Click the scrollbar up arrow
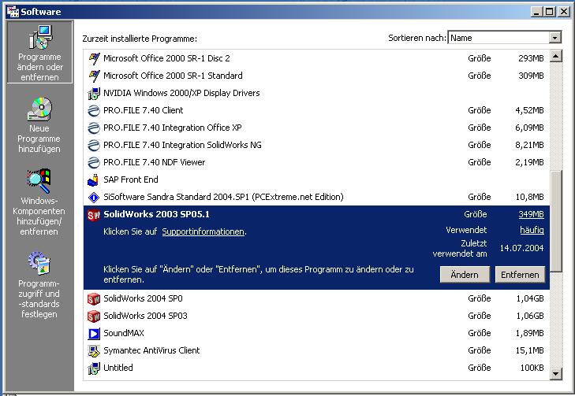This screenshot has height=396, width=575. point(556,57)
